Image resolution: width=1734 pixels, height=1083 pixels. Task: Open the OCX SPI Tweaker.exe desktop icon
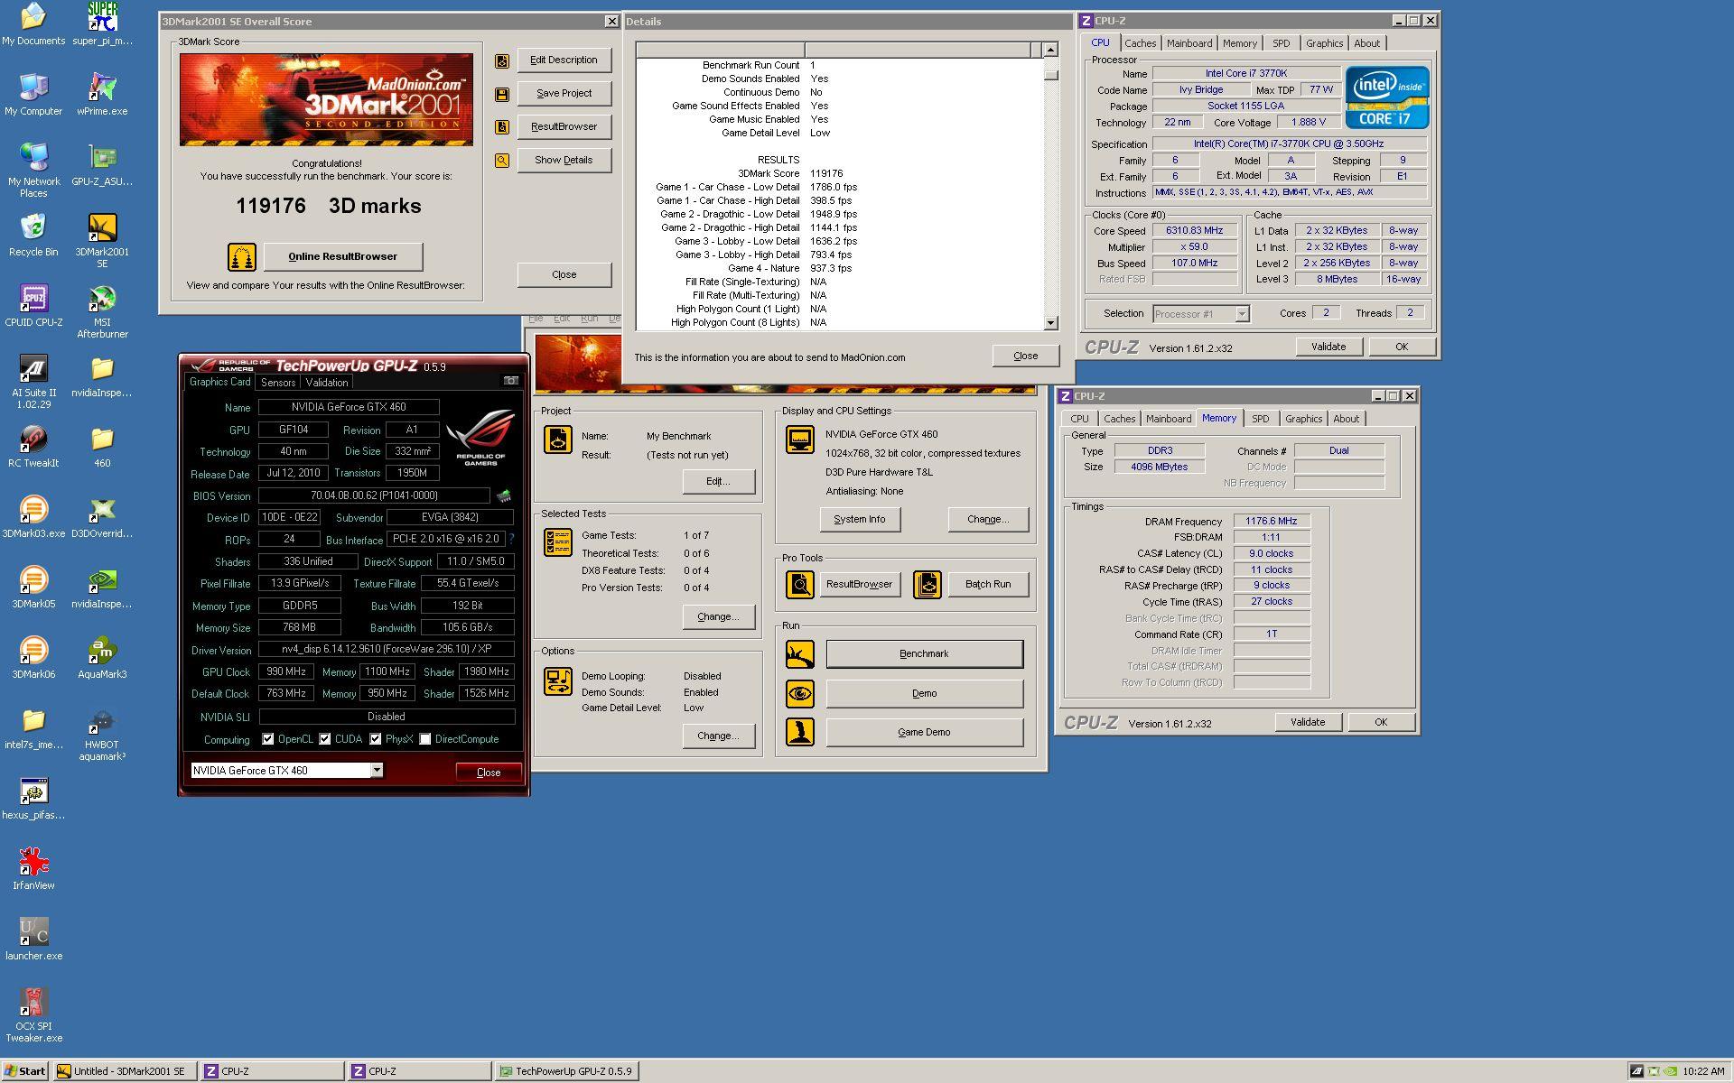point(33,1014)
